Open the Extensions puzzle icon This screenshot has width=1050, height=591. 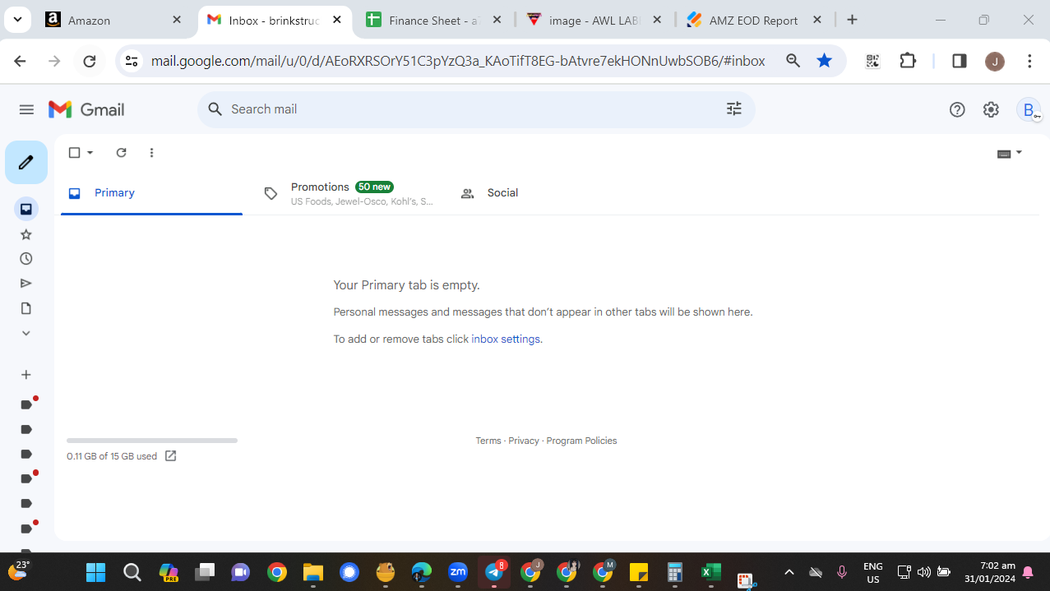pos(908,61)
